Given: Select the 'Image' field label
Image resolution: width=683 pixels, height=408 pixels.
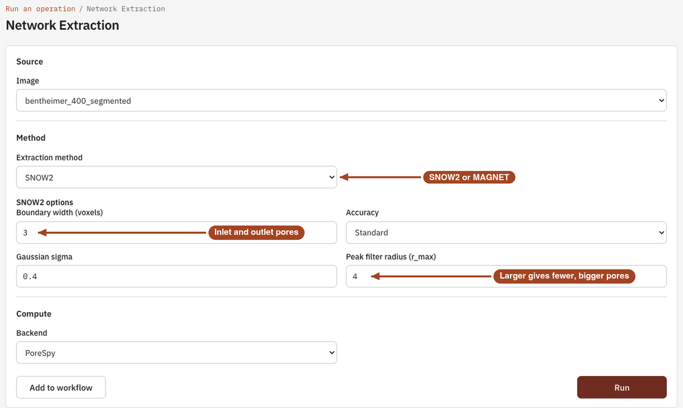Looking at the screenshot, I should tap(27, 81).
